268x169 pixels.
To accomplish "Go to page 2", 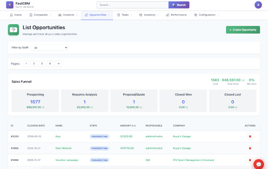I will point(34,63).
